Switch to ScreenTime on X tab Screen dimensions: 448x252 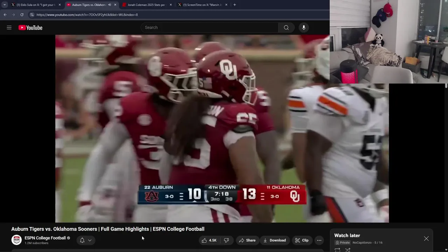[x=203, y=5]
